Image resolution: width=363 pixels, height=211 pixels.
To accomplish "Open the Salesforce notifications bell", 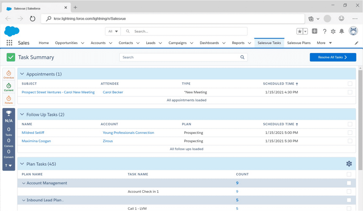I will coord(342,31).
